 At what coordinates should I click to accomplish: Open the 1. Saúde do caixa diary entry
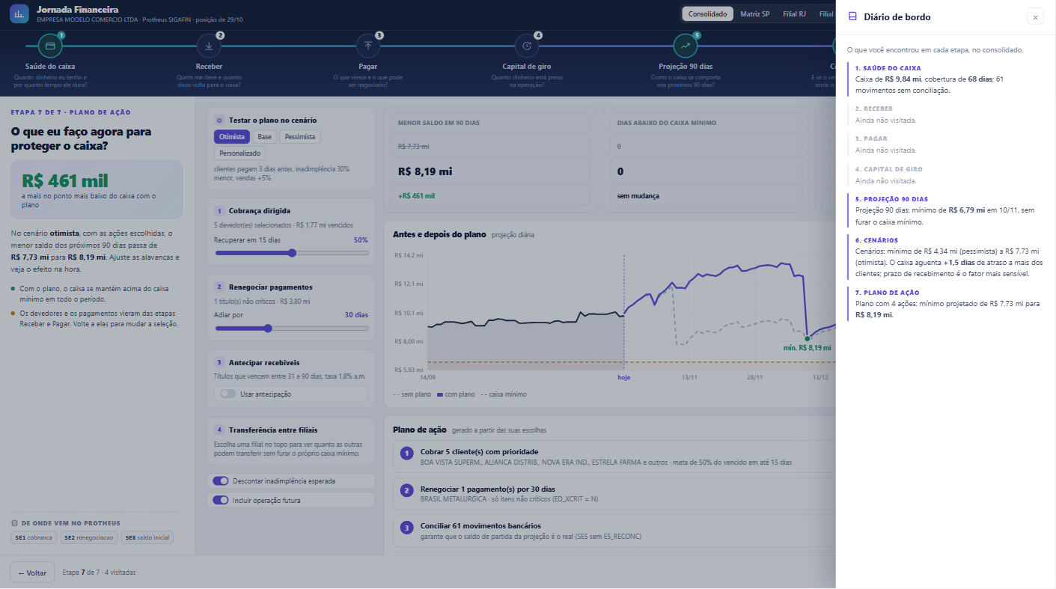coord(945,79)
